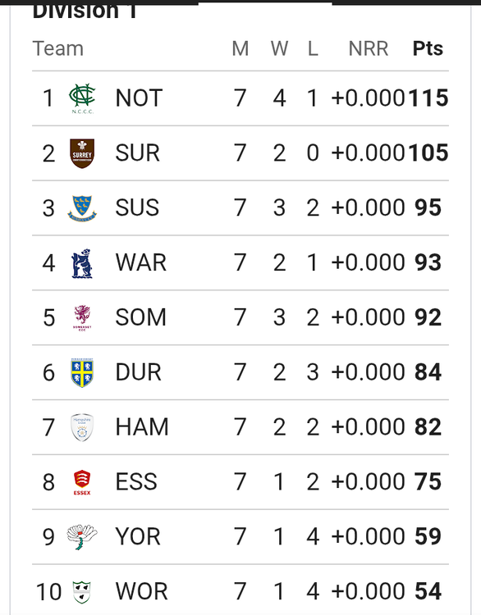Open the SUR team name link

[x=137, y=153]
